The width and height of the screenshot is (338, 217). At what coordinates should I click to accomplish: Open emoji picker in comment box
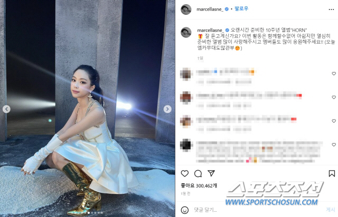(184, 210)
